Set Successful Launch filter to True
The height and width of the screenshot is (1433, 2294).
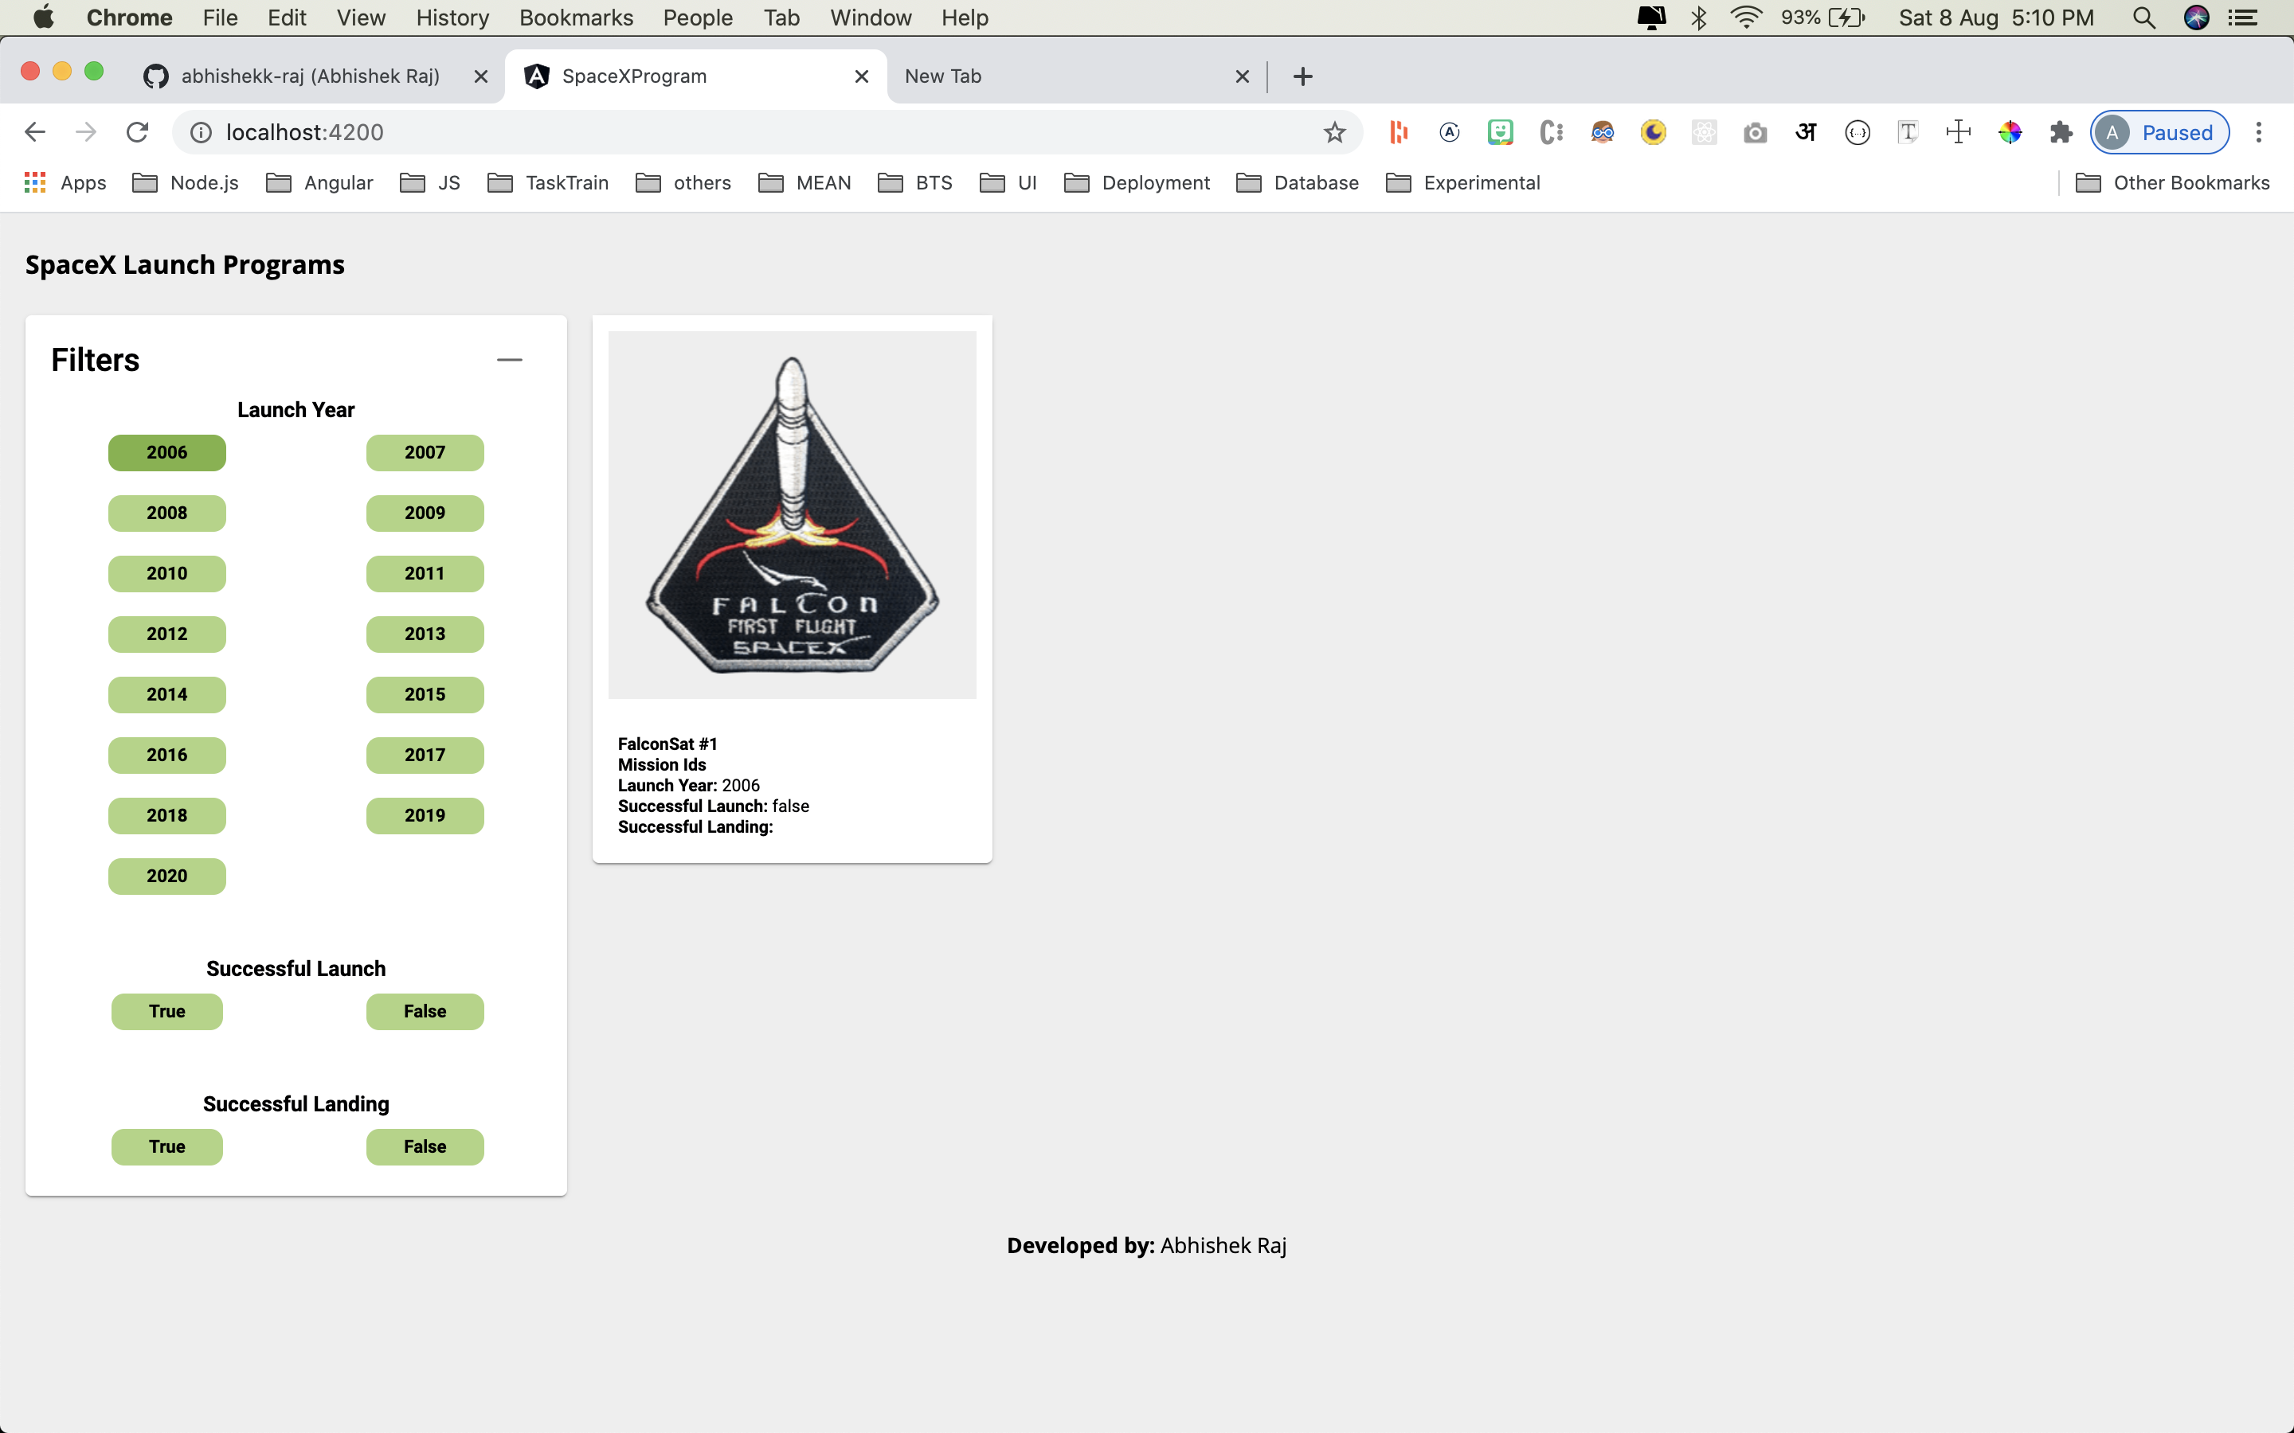point(166,1011)
